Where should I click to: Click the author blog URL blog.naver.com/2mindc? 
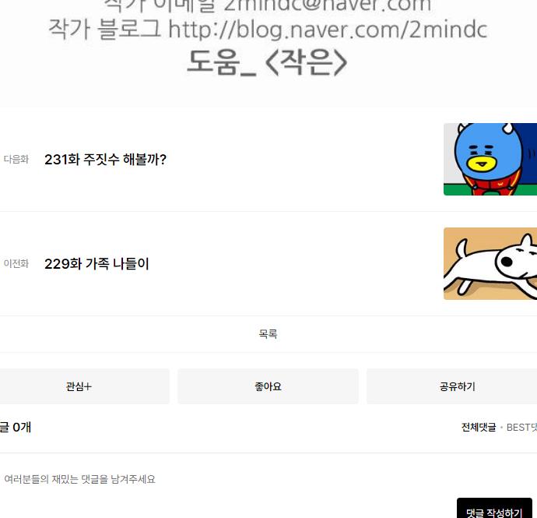328,29
